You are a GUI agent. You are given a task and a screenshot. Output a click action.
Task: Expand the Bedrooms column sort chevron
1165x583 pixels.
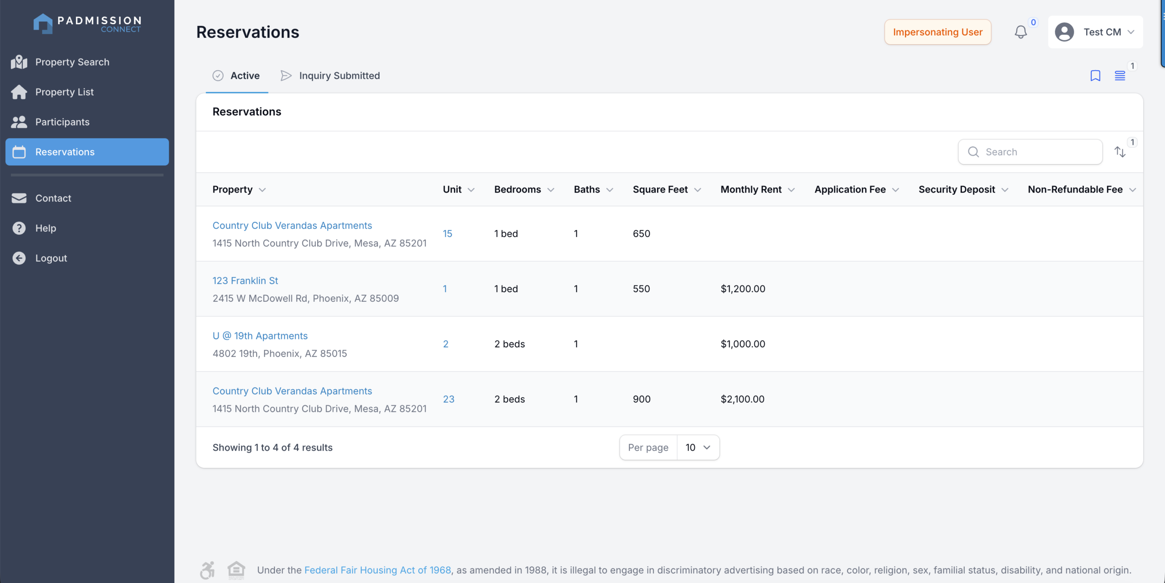coord(551,190)
